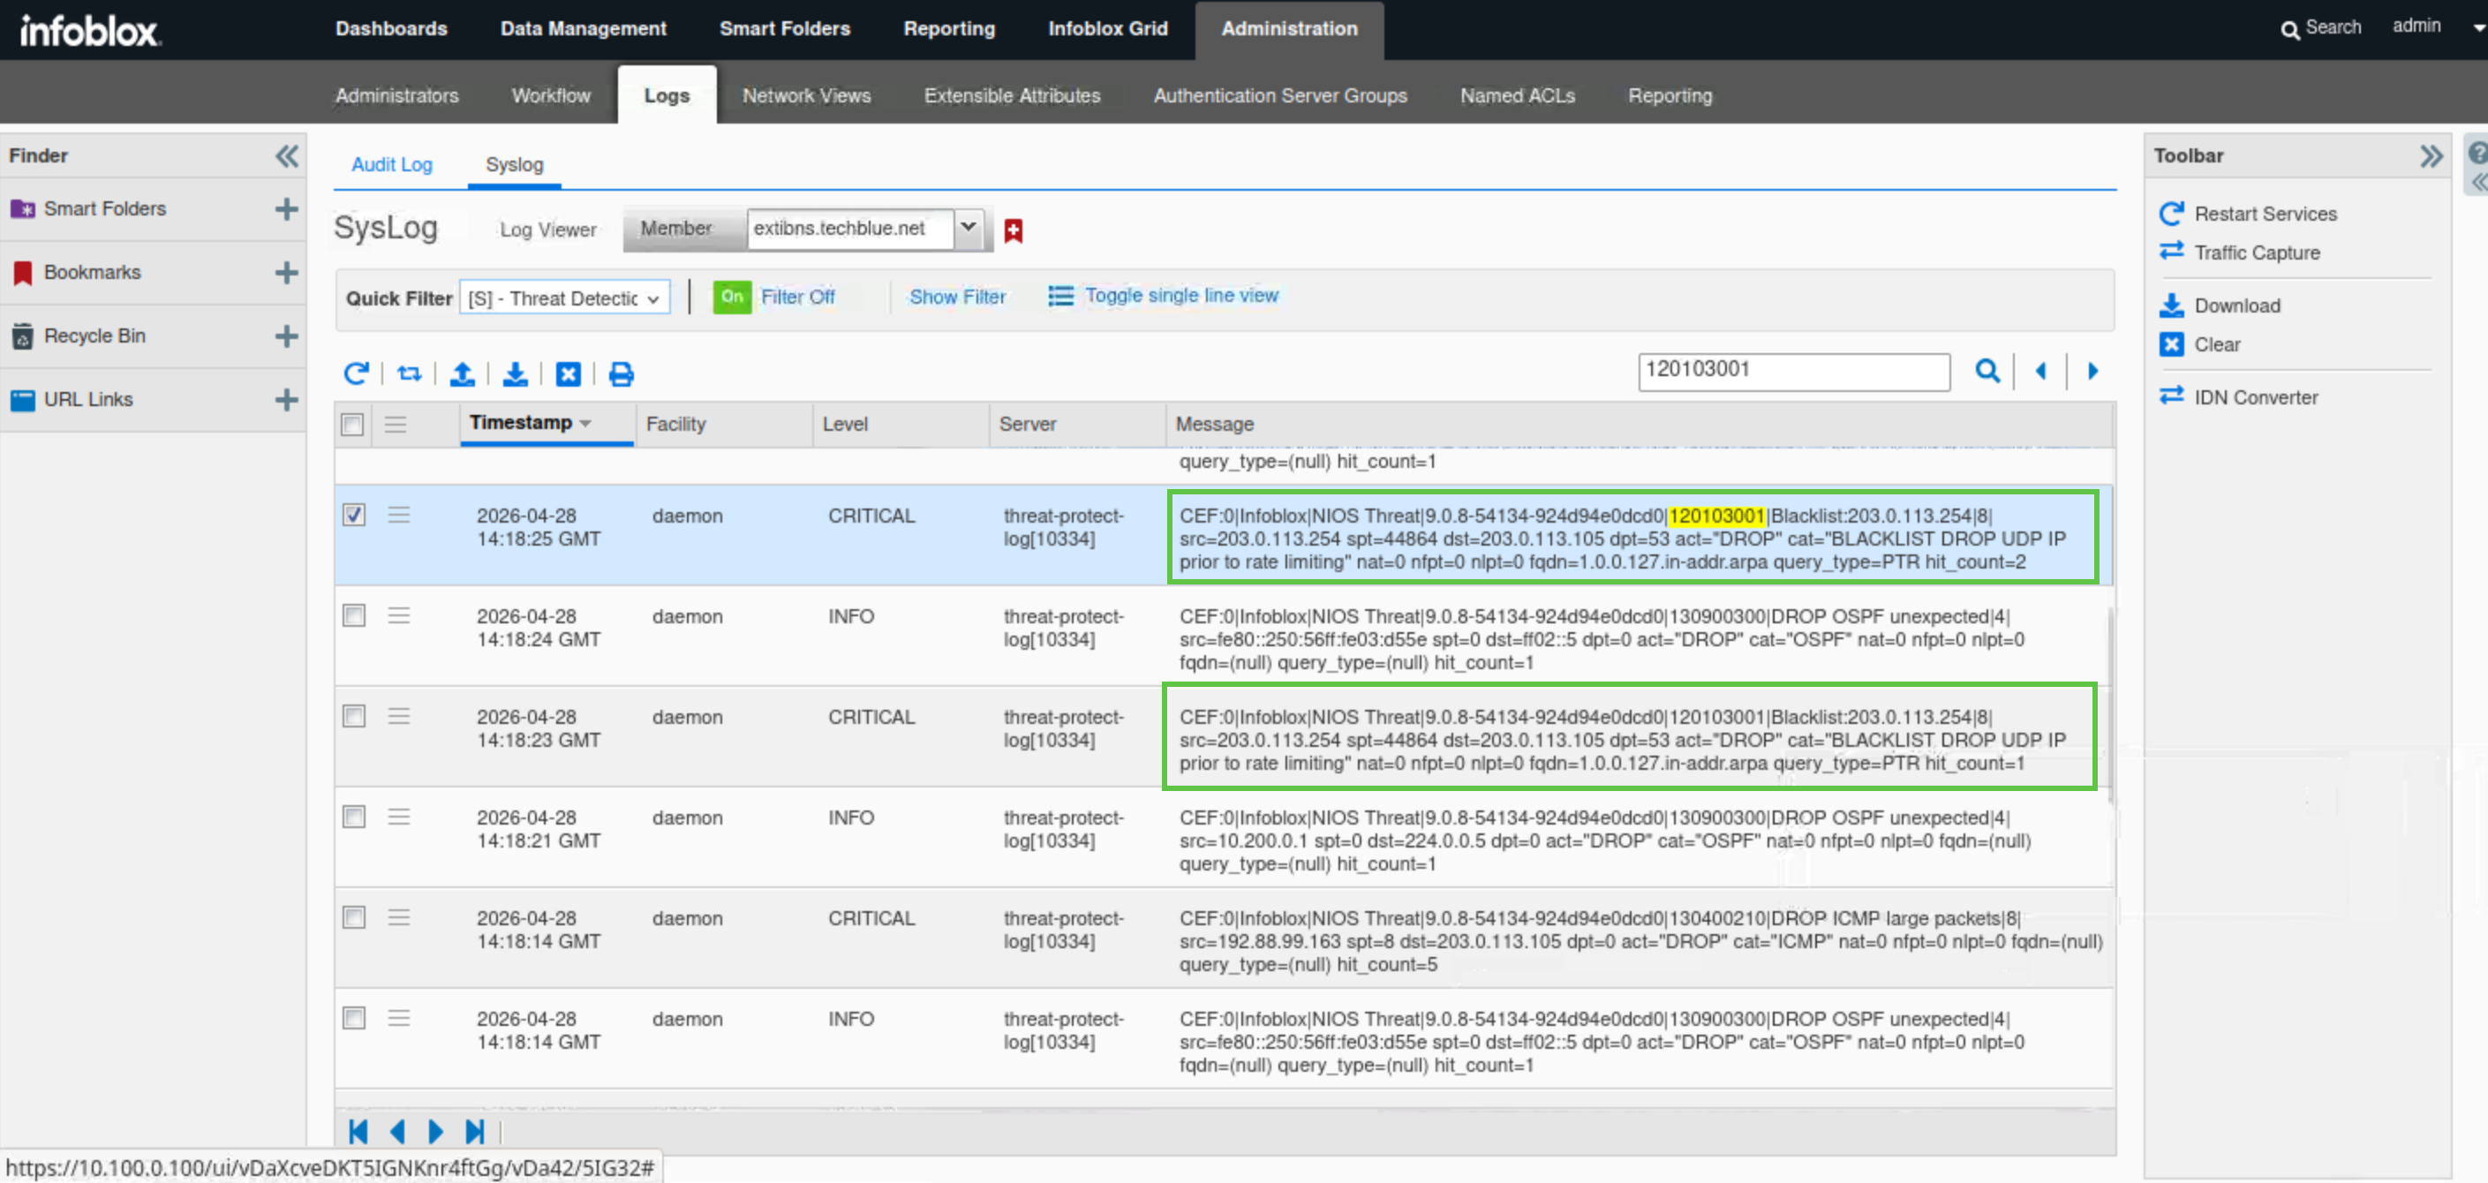The height and width of the screenshot is (1183, 2488).
Task: Click the Member field showing extibns.techblue.net
Action: pyautogui.click(x=850, y=229)
